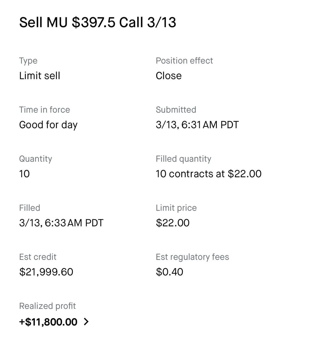Click the Time in force label

(44, 110)
